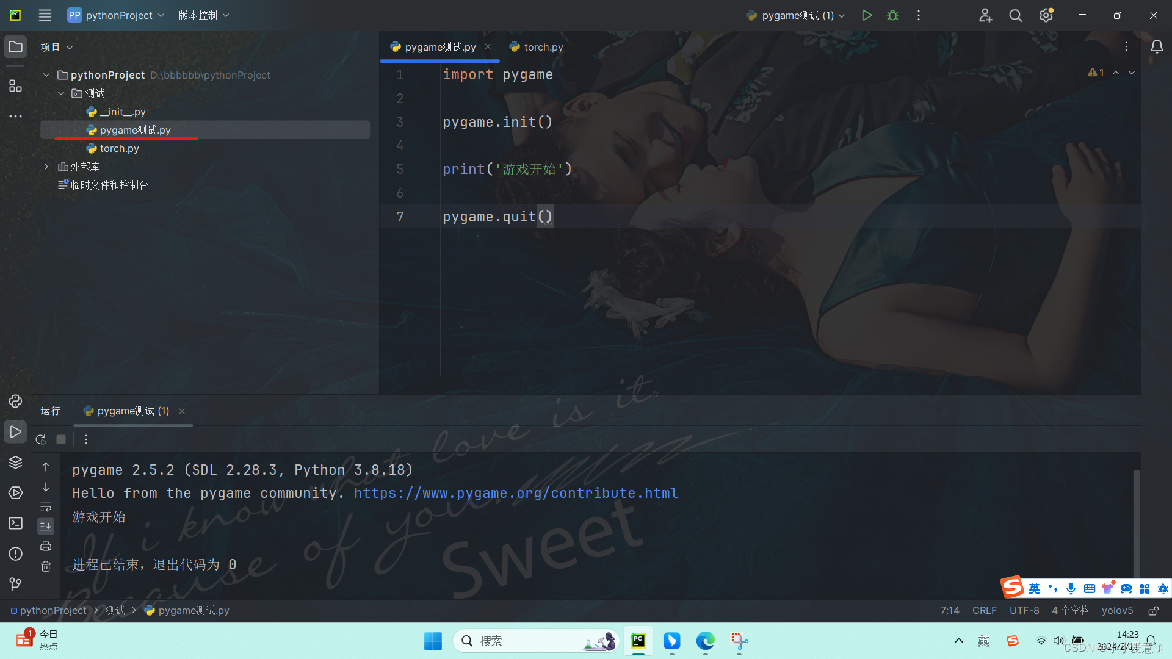Toggle soft-wrap in the console output

pyautogui.click(x=46, y=506)
